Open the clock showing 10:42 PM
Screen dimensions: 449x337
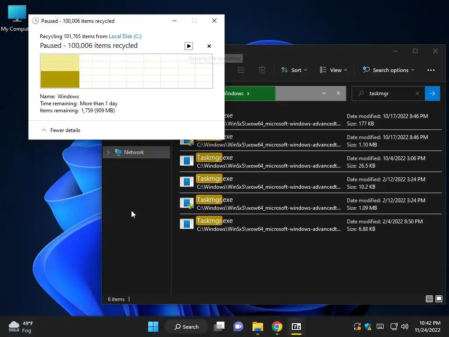[x=428, y=326]
